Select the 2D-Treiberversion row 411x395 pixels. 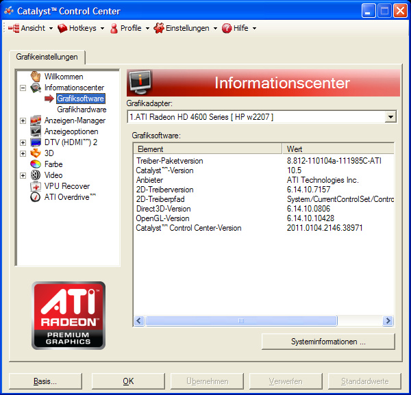[264, 190]
